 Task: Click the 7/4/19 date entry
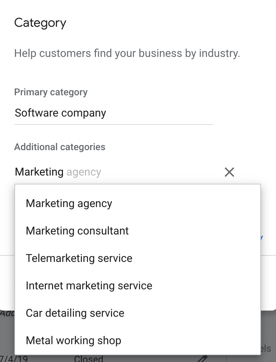[x=14, y=359]
